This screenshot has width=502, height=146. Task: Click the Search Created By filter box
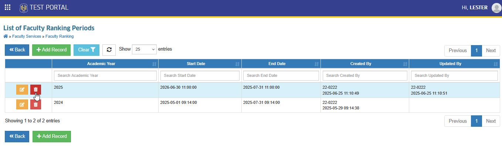[x=365, y=75]
